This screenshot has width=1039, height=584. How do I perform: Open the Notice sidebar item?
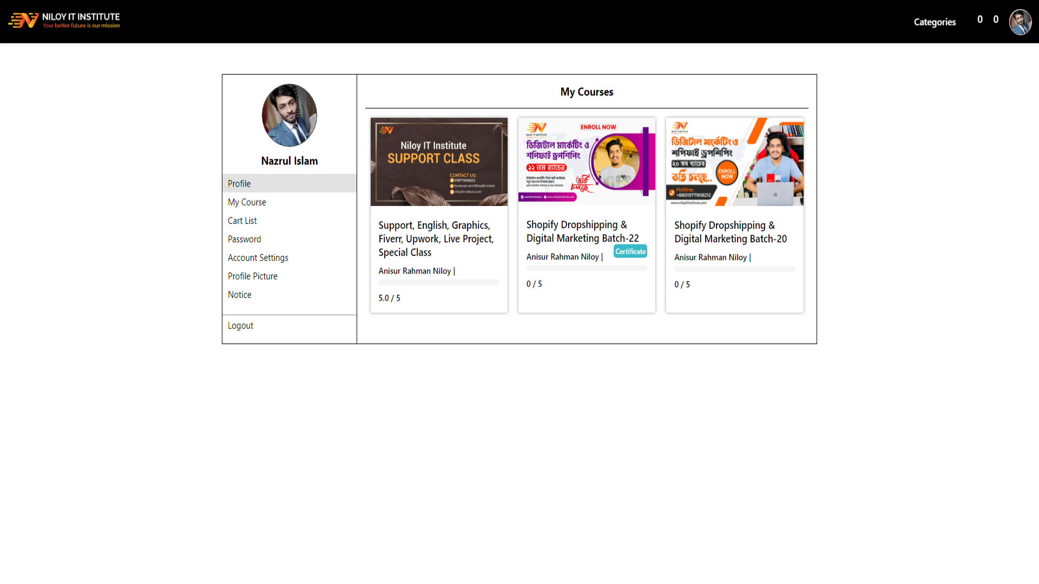click(x=239, y=295)
